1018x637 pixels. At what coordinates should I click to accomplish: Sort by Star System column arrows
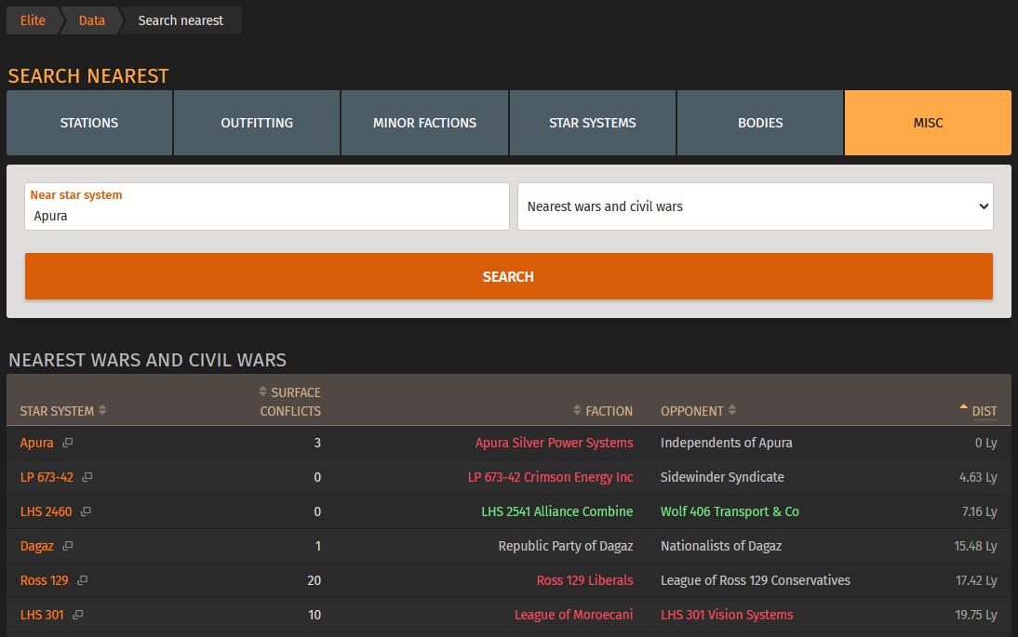coord(102,411)
